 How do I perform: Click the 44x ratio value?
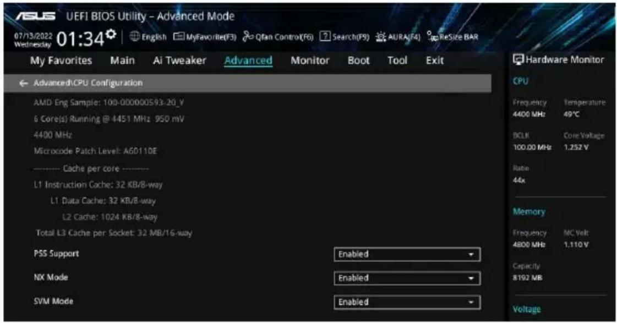(x=518, y=180)
